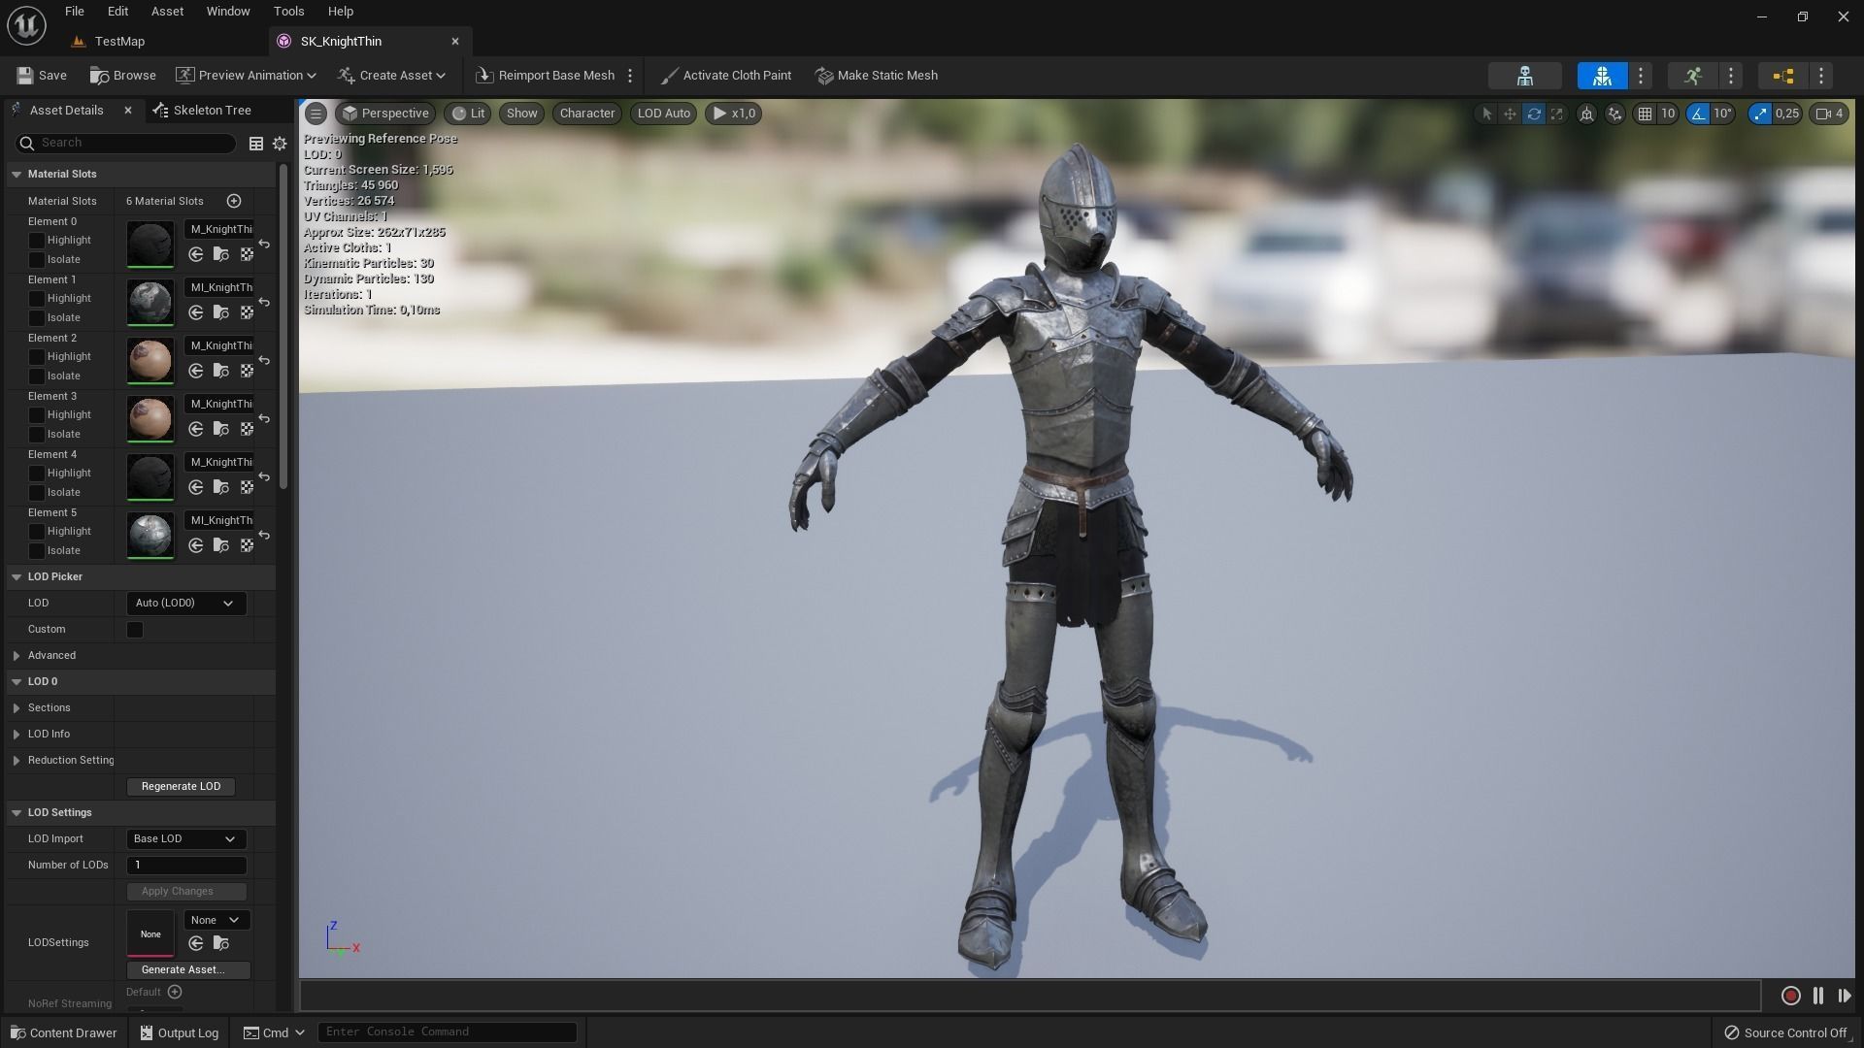Save the SK_KnightThin asset

[x=42, y=76]
